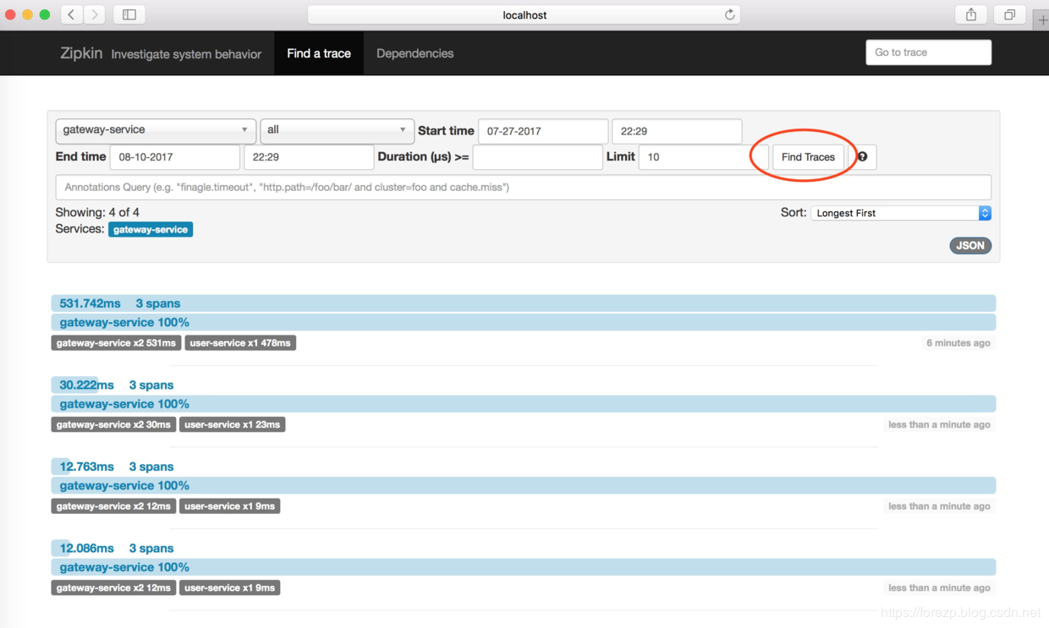The width and height of the screenshot is (1049, 628).
Task: Show all tabs overview icon
Action: [1009, 14]
